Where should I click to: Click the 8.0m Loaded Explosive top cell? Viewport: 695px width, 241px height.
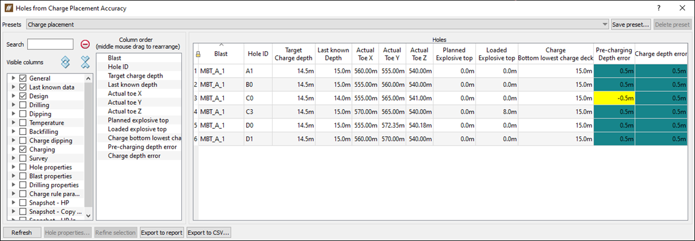(x=497, y=112)
